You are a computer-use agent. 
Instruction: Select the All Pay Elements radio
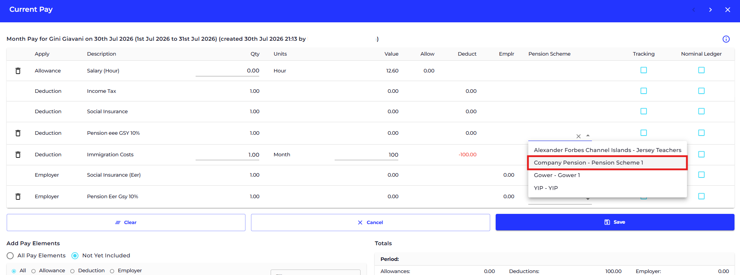point(10,256)
